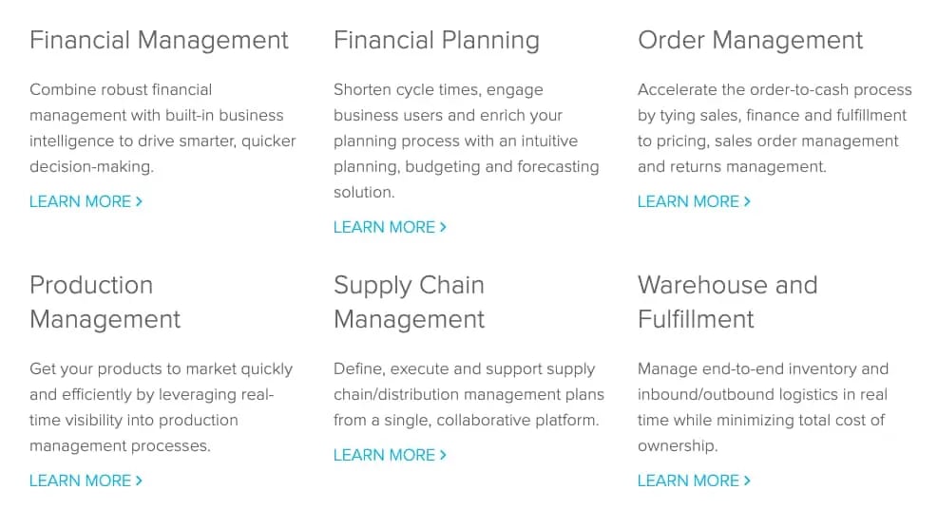Click the chevron arrow after Financial Management's Learn More

[140, 201]
